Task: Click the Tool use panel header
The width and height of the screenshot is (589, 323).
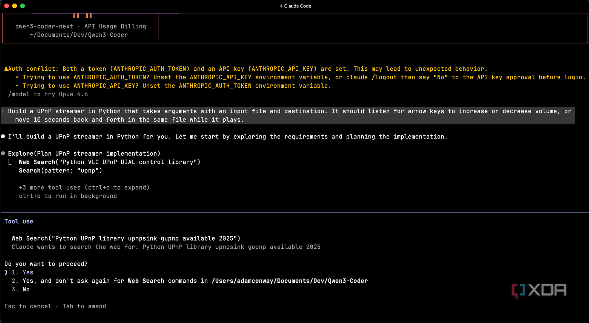Action: [x=19, y=221]
